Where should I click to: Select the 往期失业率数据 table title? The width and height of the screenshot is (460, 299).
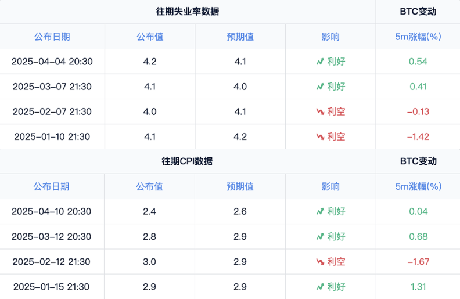[187, 12]
